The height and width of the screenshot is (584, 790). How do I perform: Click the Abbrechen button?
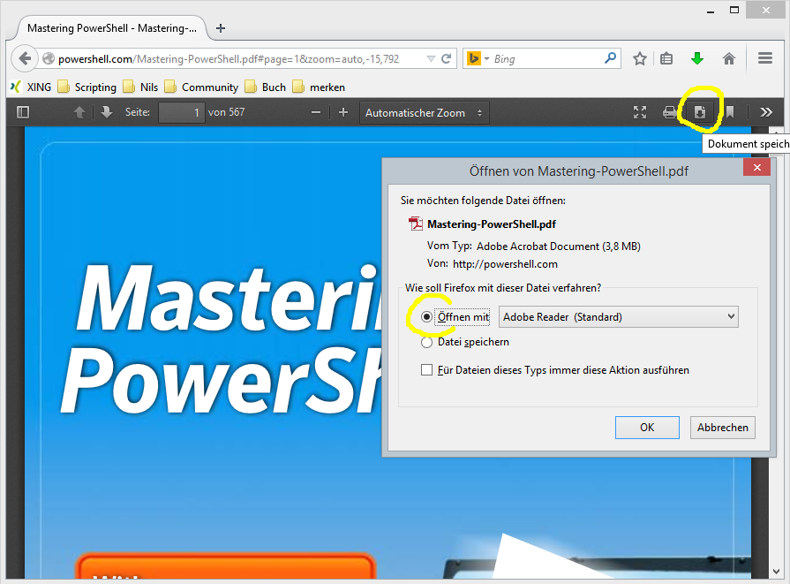[723, 428]
